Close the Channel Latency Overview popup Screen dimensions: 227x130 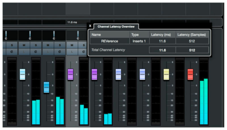90,26
